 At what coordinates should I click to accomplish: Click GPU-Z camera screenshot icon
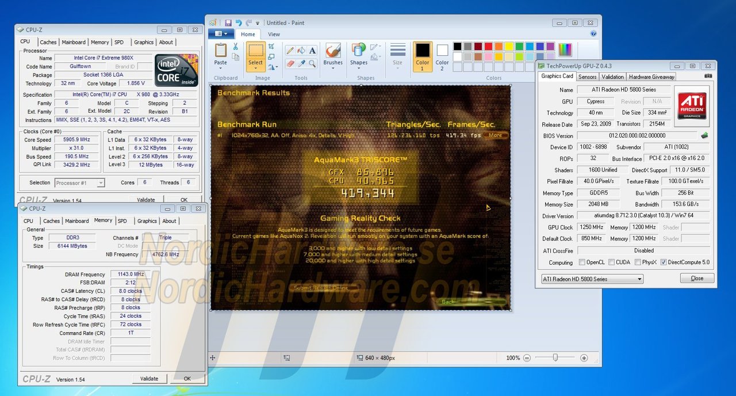coord(708,76)
